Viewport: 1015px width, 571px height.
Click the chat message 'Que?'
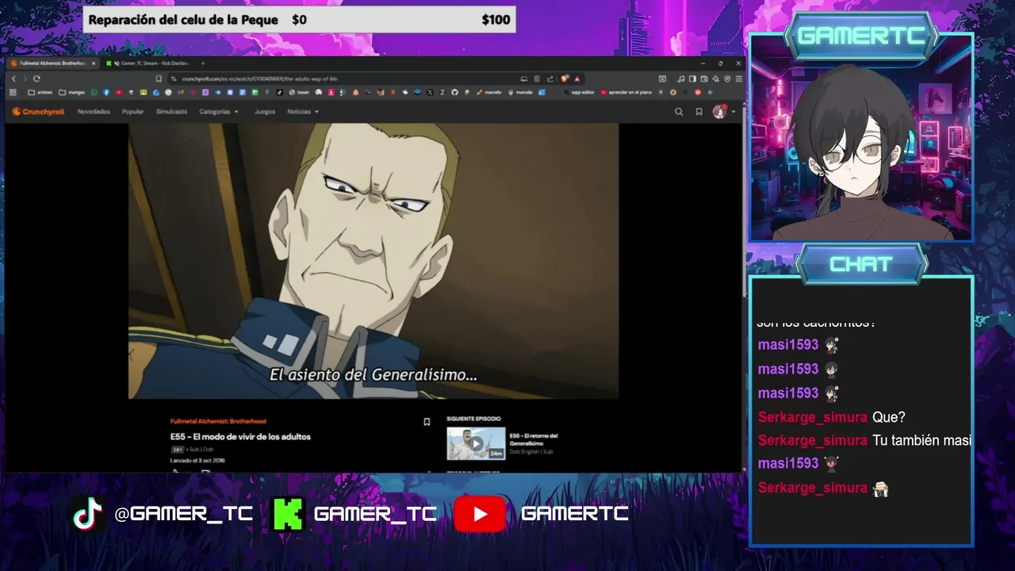(x=888, y=417)
